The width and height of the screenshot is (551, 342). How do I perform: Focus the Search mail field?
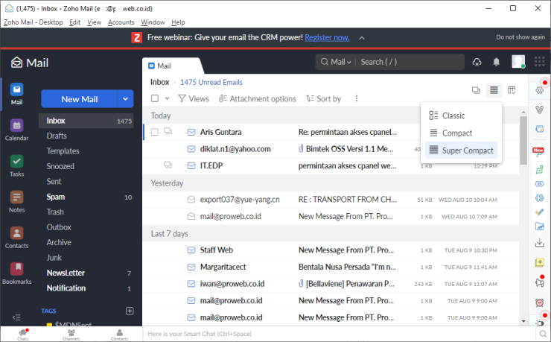(x=410, y=62)
